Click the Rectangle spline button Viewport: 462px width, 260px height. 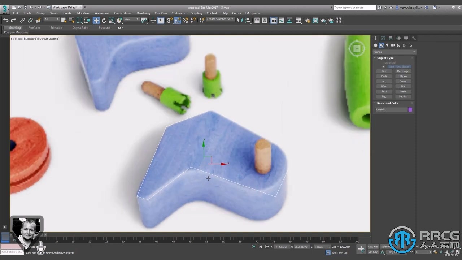click(403, 71)
